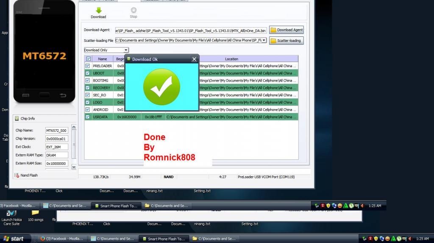Open Launch Nokia Care Suite desktop icon

11,216
